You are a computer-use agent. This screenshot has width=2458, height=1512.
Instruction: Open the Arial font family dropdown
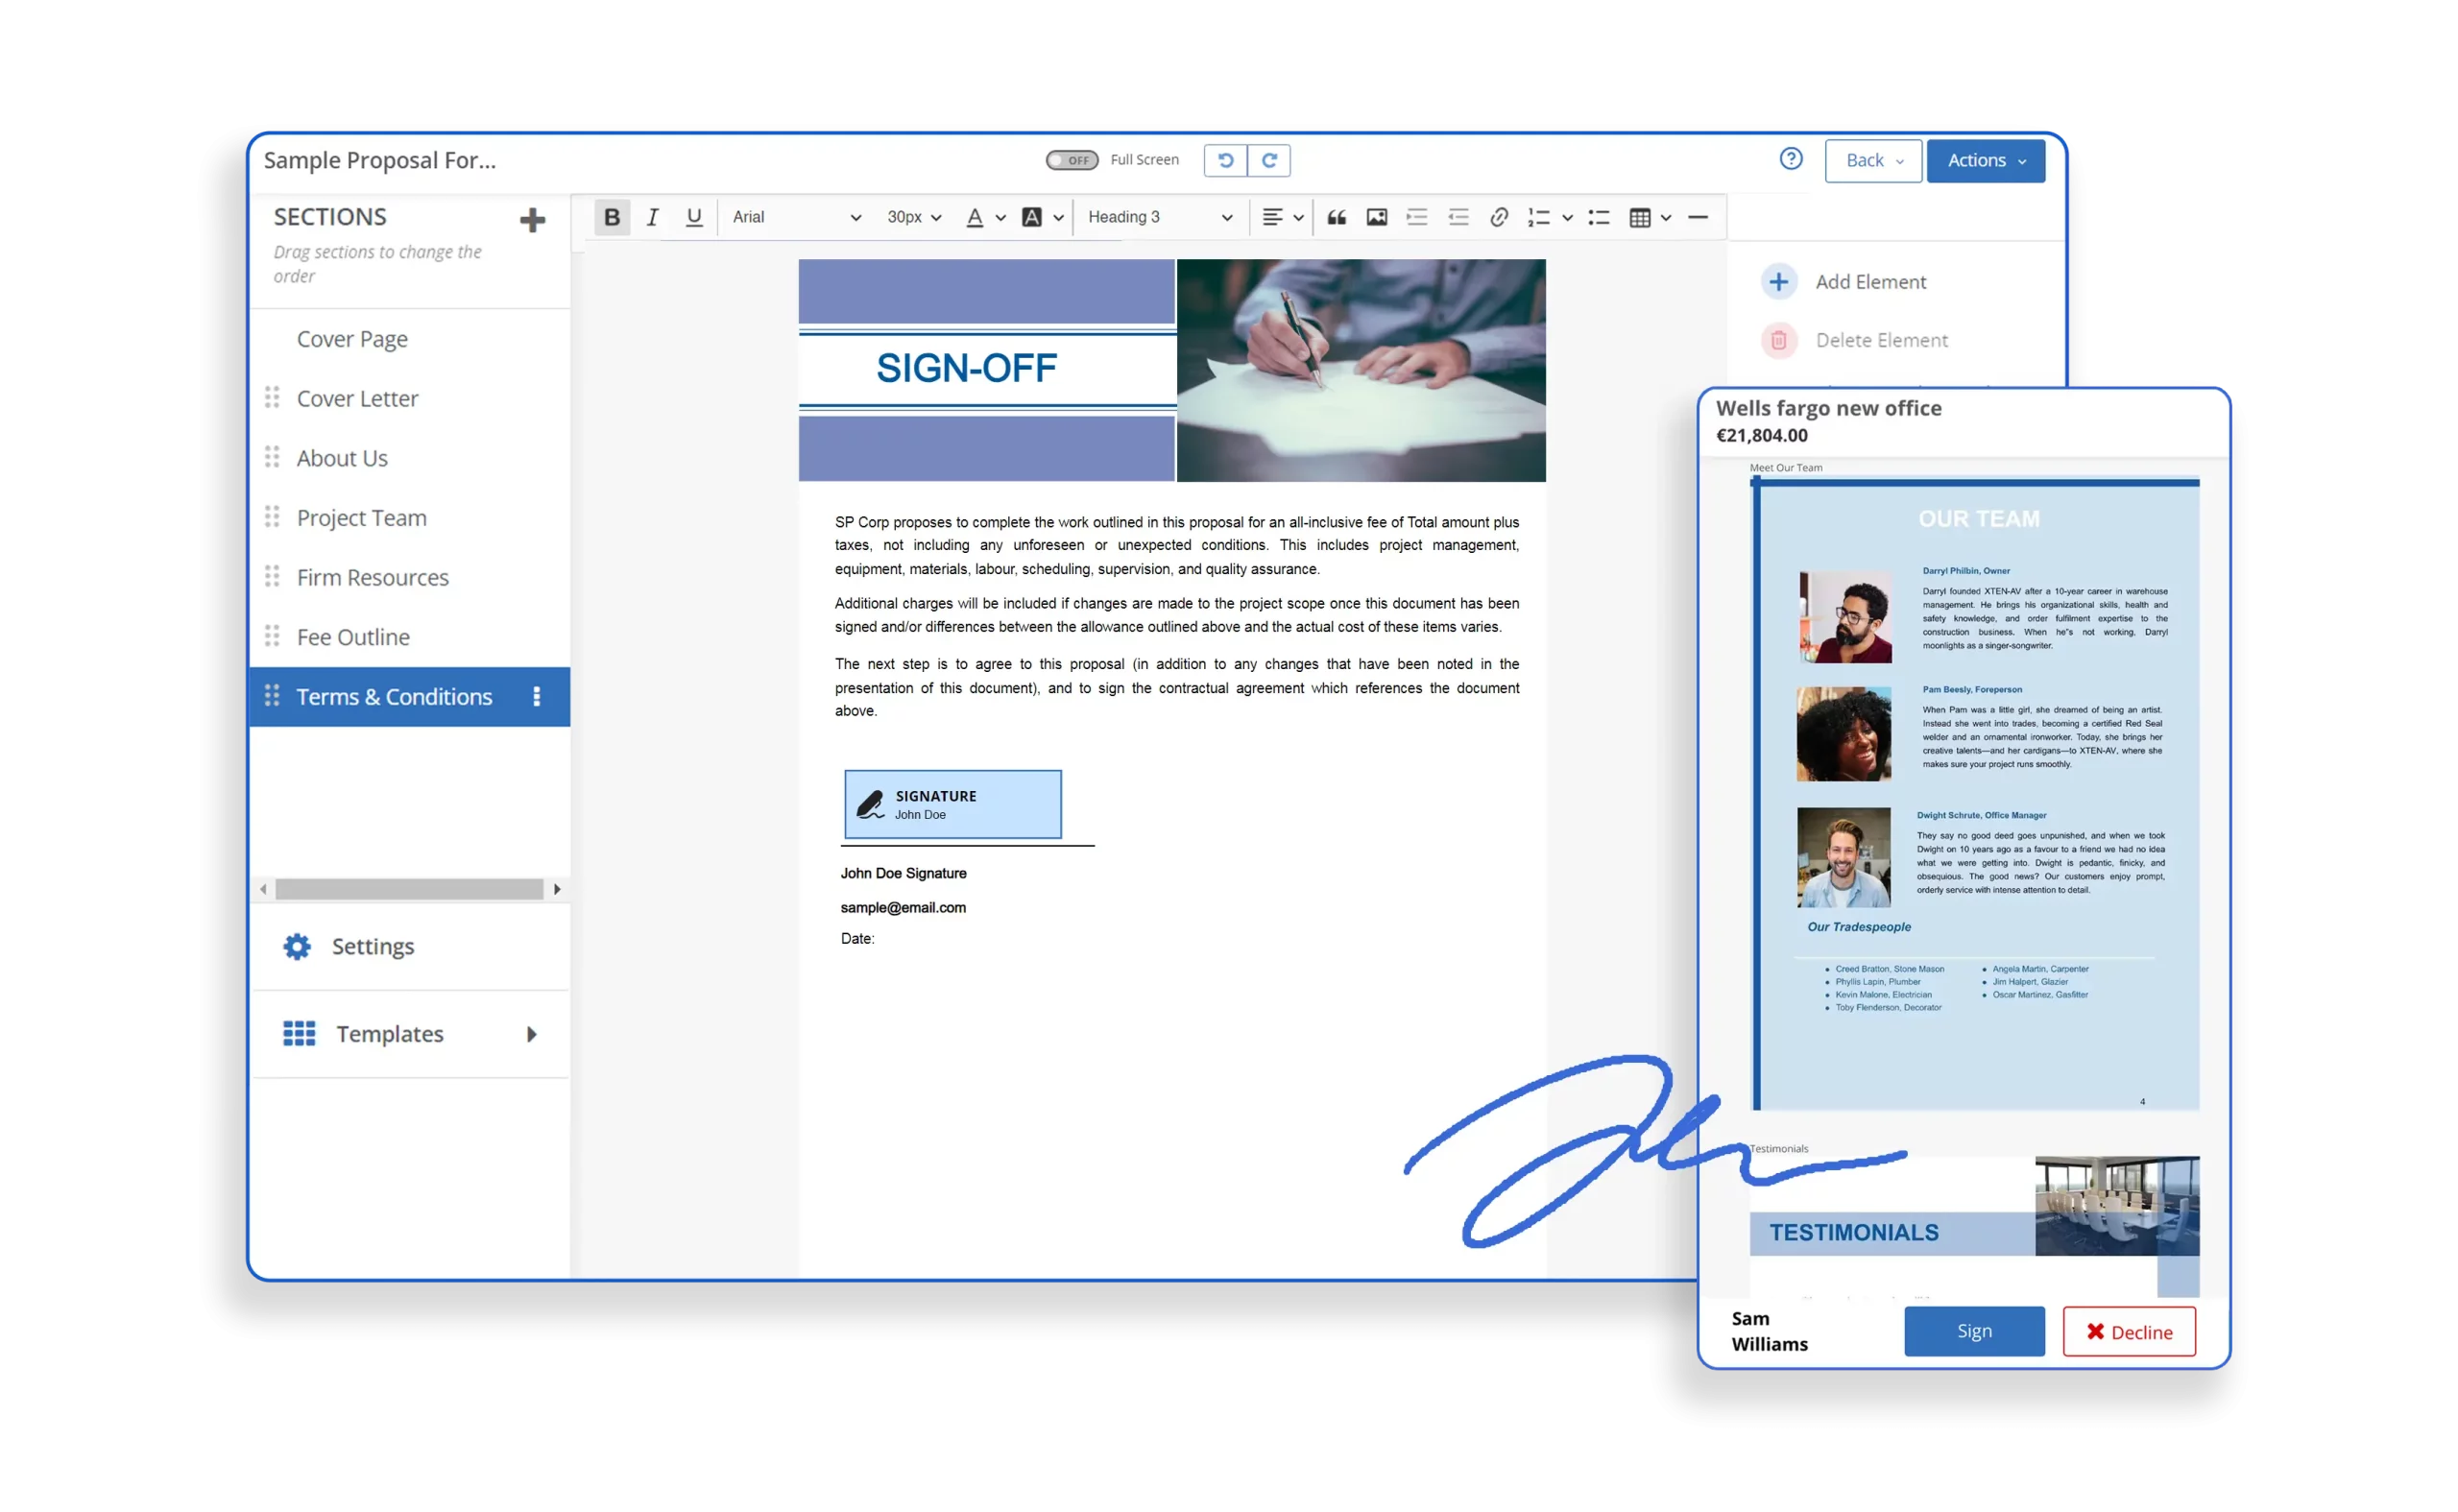coord(794,216)
